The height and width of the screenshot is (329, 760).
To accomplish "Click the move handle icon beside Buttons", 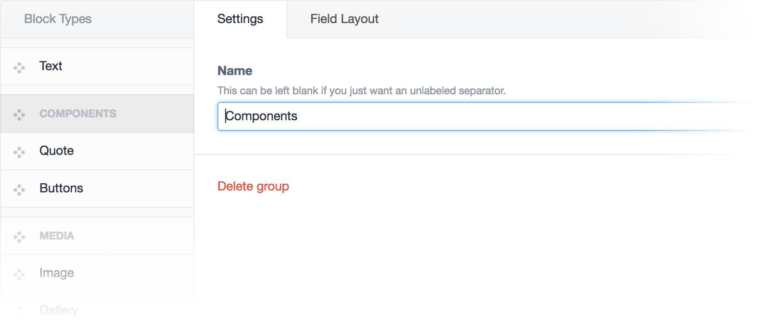I will click(x=19, y=190).
